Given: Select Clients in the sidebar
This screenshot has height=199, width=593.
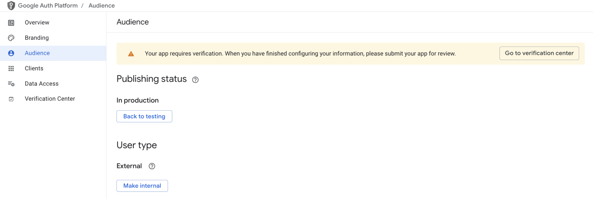Looking at the screenshot, I should tap(34, 68).
